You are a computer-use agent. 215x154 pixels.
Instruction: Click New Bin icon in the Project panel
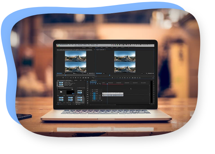click(76, 104)
